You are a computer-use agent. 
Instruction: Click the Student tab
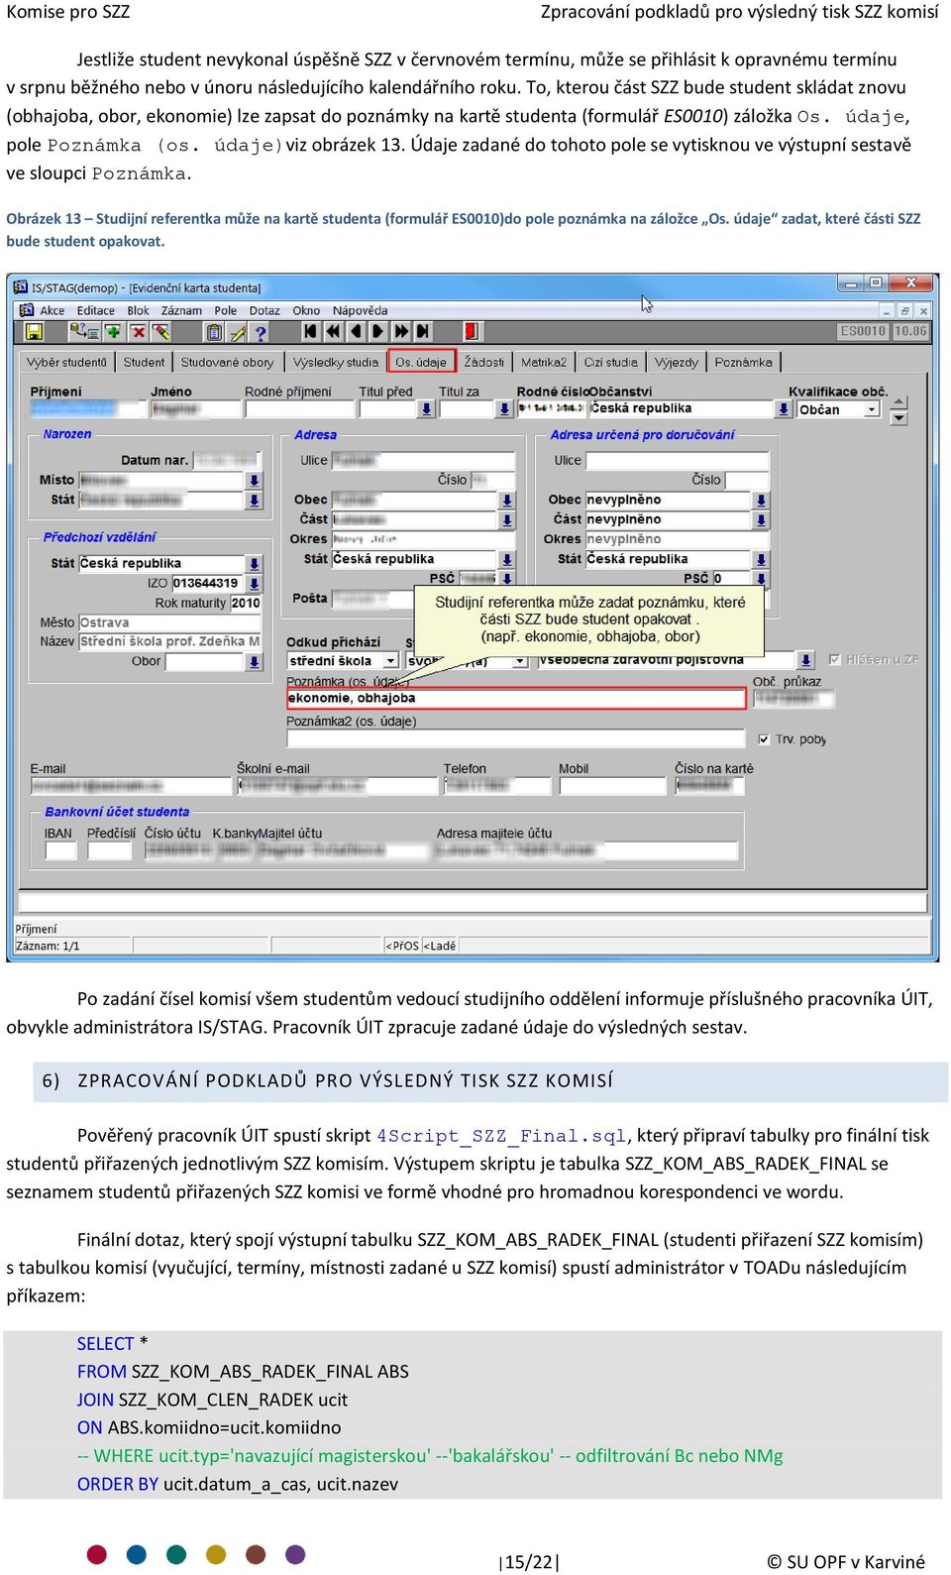144,362
